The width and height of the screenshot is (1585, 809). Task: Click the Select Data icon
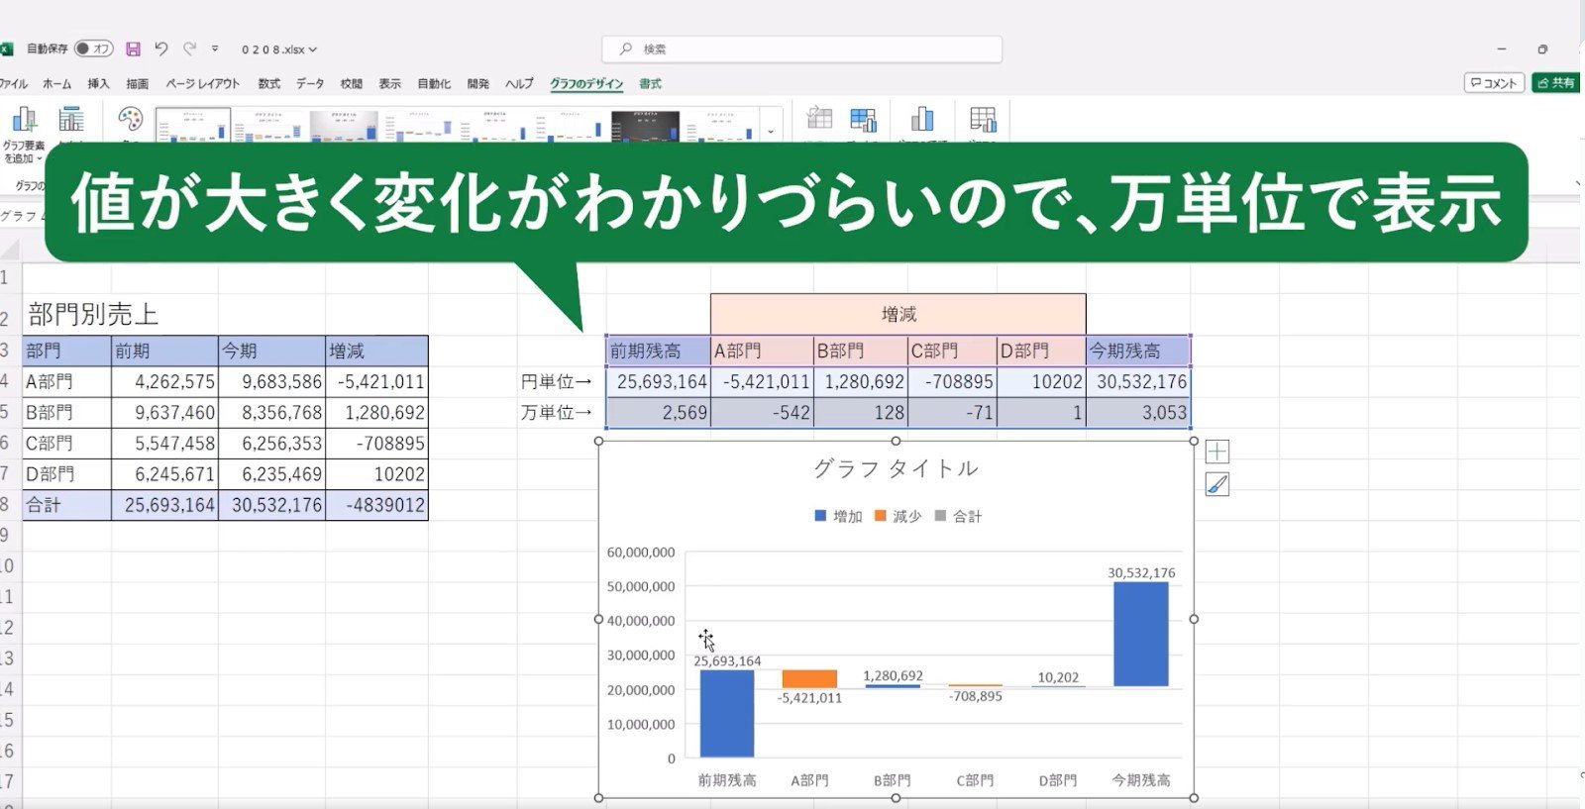(863, 121)
